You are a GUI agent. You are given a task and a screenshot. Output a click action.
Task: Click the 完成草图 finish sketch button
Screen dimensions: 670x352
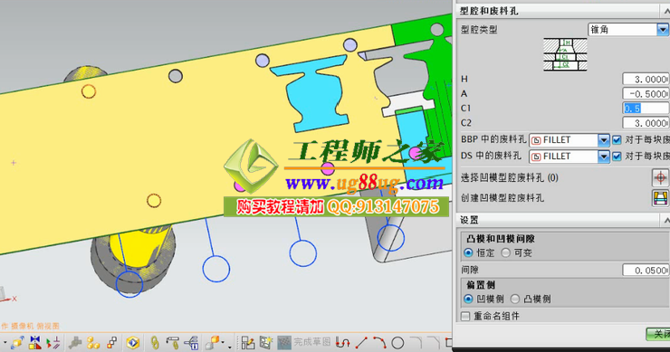pos(304,342)
